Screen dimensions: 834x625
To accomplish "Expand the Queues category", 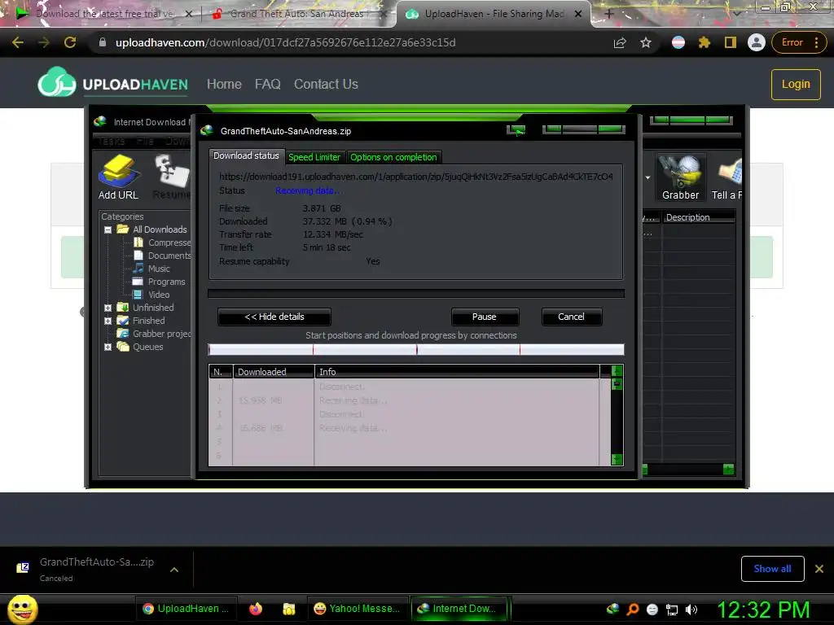I will tap(108, 347).
